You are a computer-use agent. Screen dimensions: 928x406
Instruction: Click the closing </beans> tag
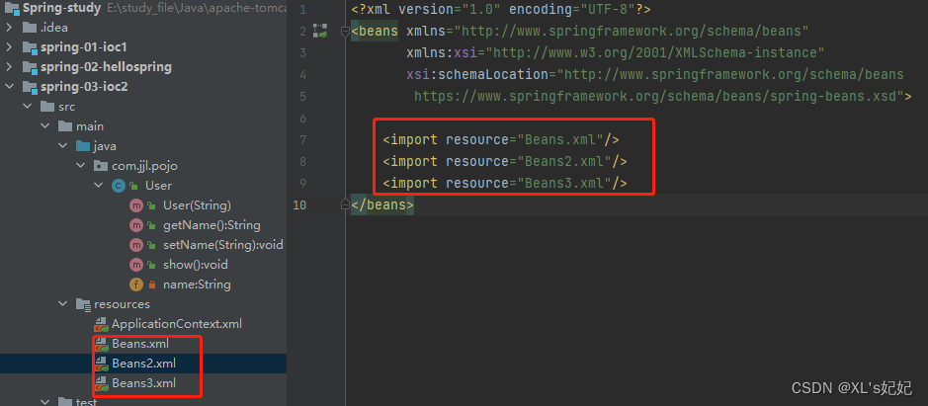[x=382, y=204]
